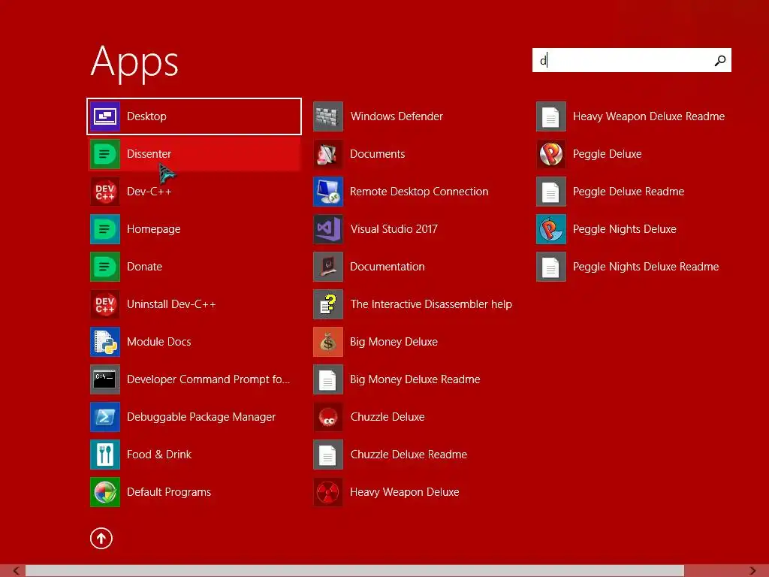Click 'Heavy Weapon Deluxe Readme' label
Viewport: 769px width, 577px height.
pyautogui.click(x=649, y=116)
